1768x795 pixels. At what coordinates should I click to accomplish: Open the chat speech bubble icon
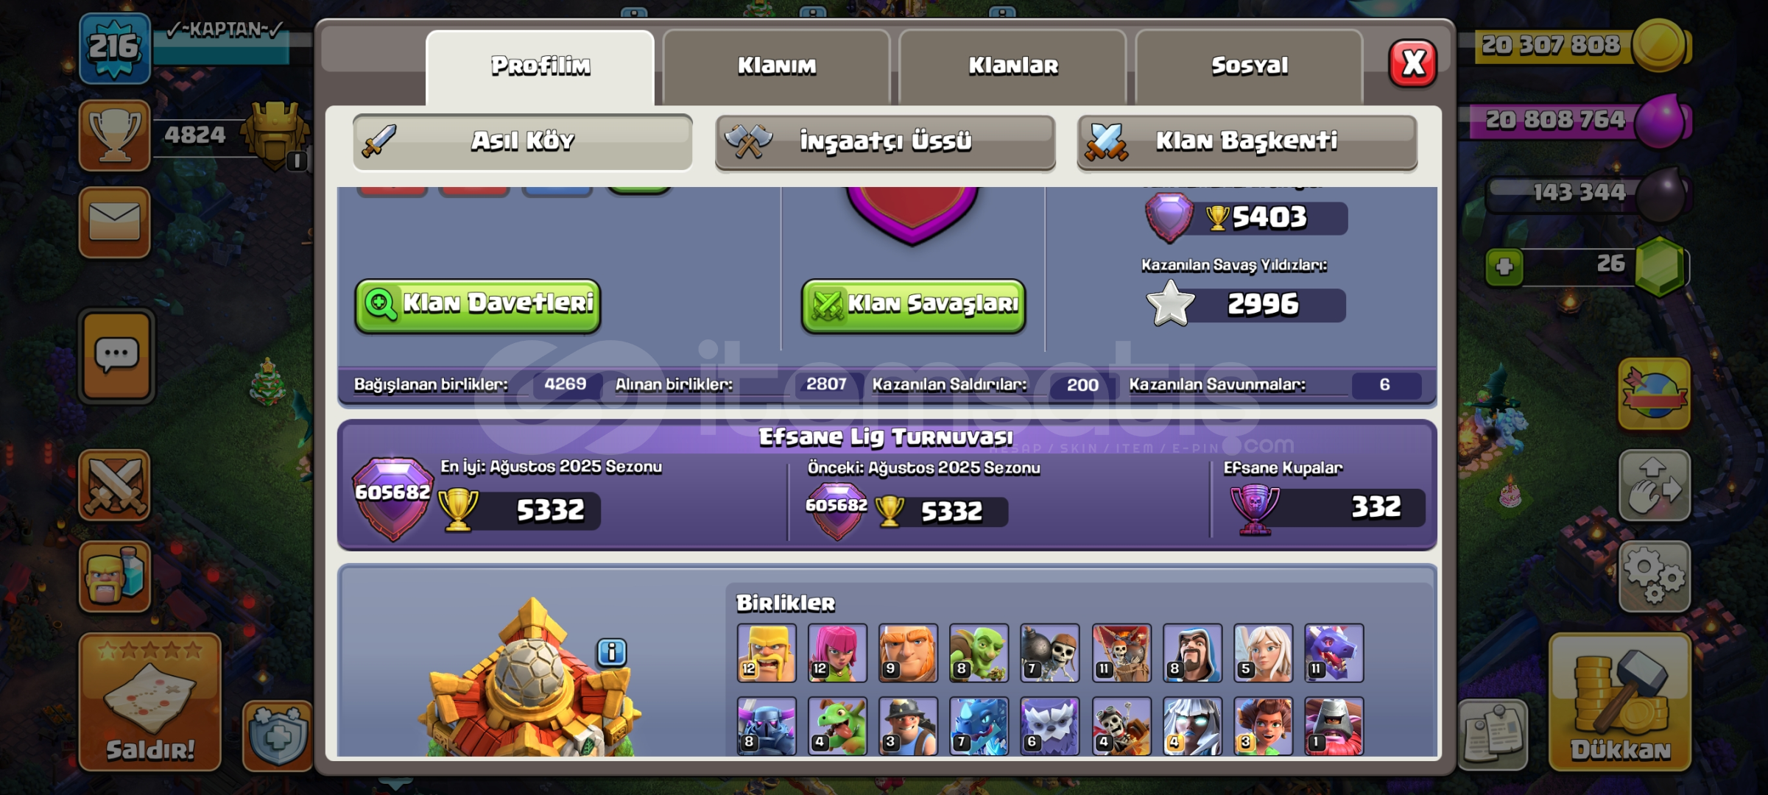[116, 356]
